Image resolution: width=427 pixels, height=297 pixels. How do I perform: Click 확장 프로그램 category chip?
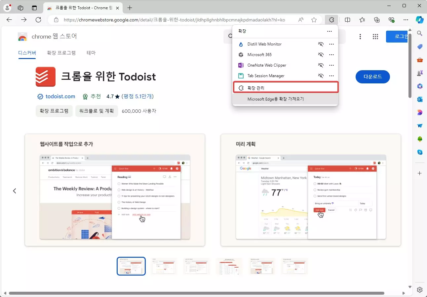tap(54, 111)
